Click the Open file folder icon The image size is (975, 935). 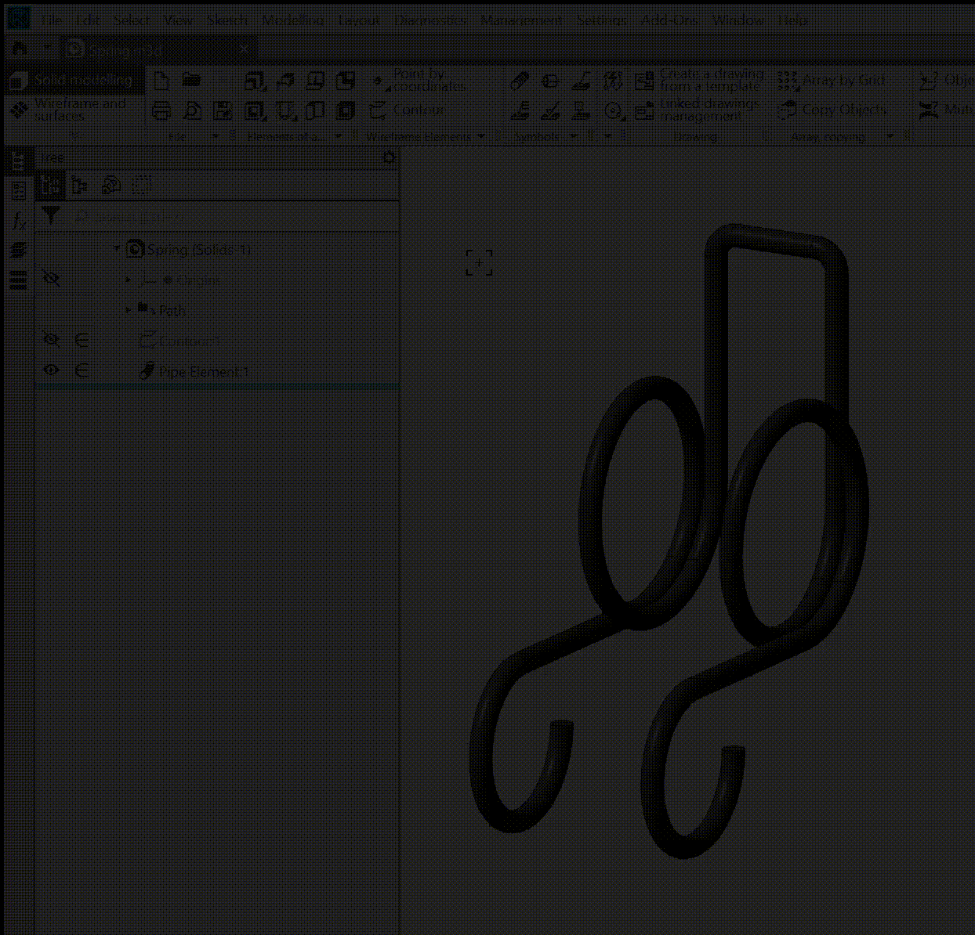coord(191,80)
